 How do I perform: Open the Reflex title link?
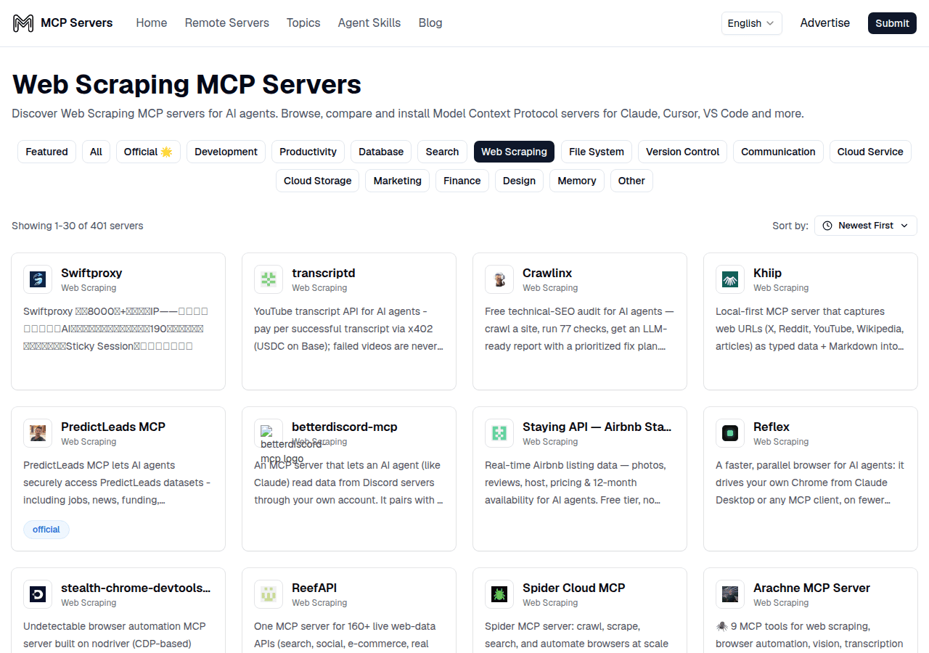click(x=772, y=427)
